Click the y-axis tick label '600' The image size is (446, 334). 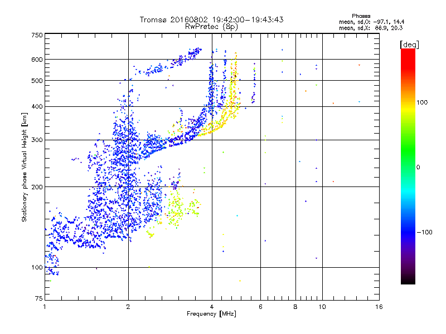point(37,60)
